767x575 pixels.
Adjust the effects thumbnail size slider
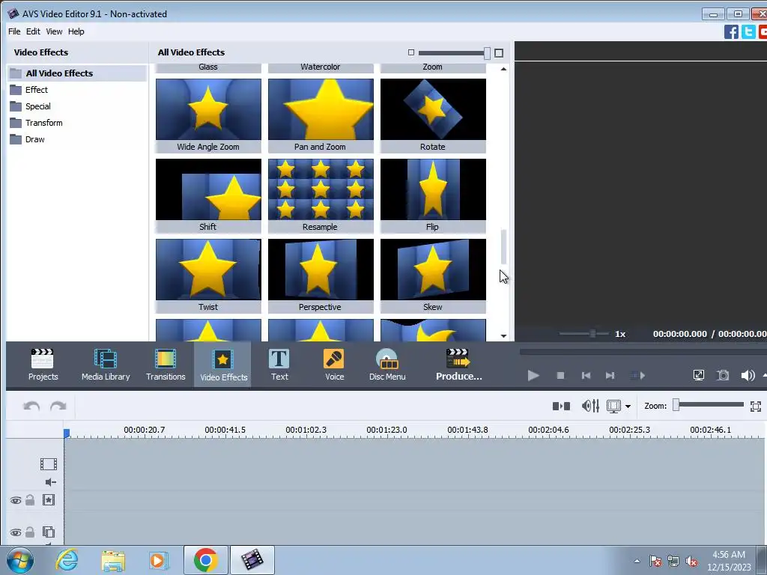coord(487,53)
